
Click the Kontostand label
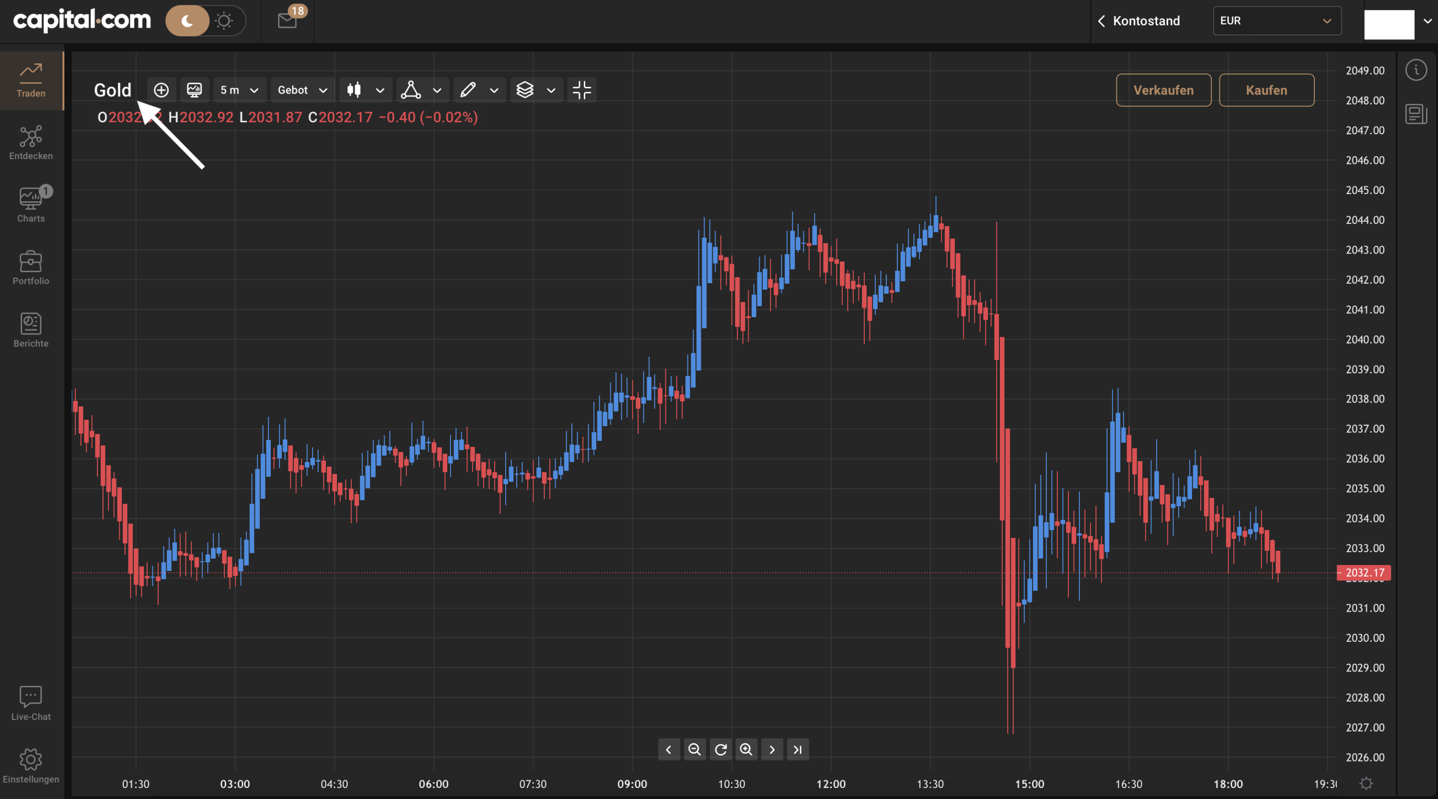1147,21
